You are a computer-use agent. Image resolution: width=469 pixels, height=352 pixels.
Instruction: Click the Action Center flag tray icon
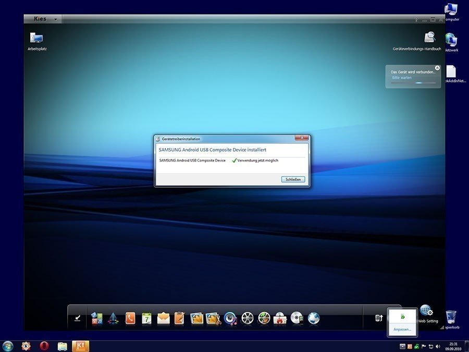point(424,347)
